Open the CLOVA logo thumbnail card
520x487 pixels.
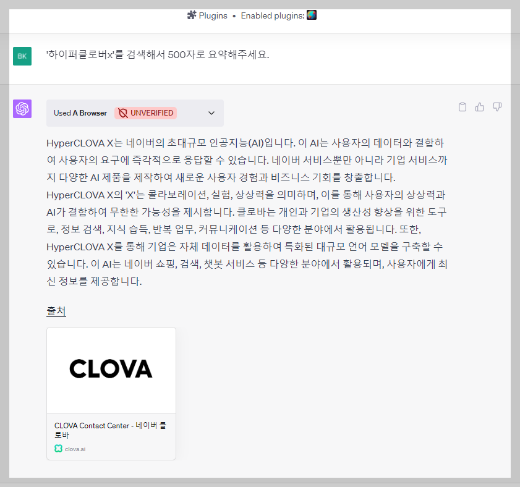(111, 370)
